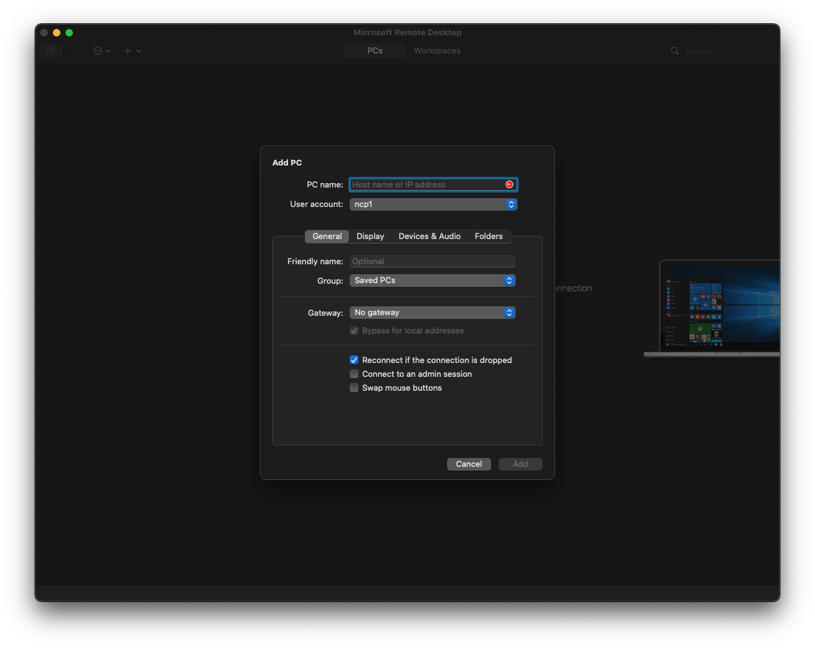Select the Workspaces tab in main window
The image size is (815, 648).
[437, 51]
